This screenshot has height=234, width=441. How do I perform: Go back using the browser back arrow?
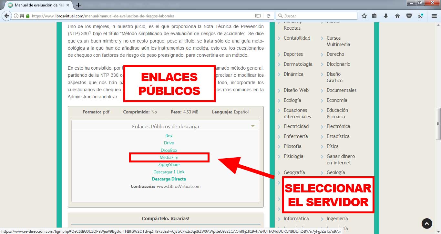(x=6, y=16)
